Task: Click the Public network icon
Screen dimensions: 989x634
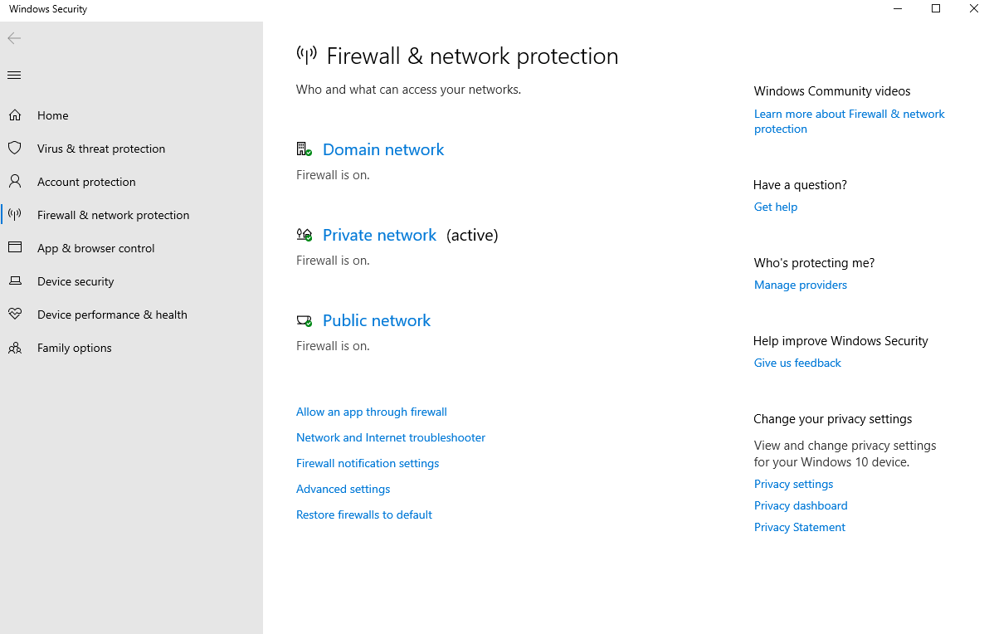Action: pyautogui.click(x=304, y=319)
